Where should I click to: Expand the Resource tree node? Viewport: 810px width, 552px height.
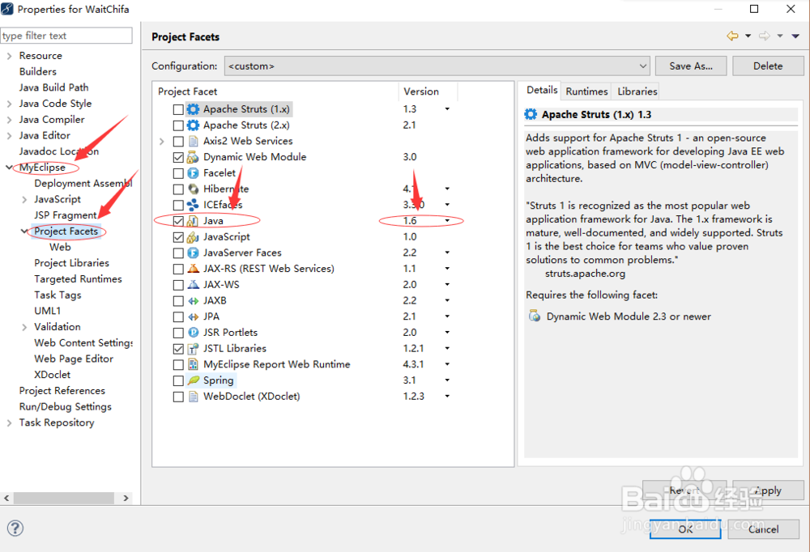pyautogui.click(x=9, y=56)
